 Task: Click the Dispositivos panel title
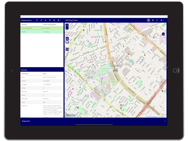27,20
